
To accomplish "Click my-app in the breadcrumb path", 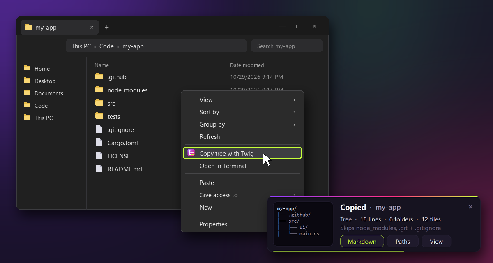I will (133, 46).
